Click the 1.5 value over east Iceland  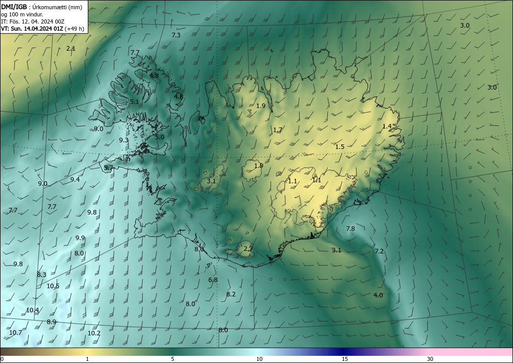[340, 147]
